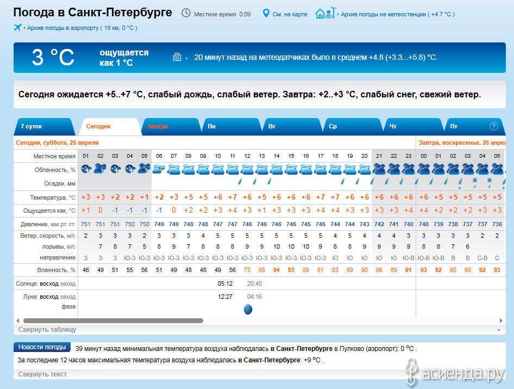Click the question mark help icon
Viewport: 514px width, 389px height.
pos(493,126)
